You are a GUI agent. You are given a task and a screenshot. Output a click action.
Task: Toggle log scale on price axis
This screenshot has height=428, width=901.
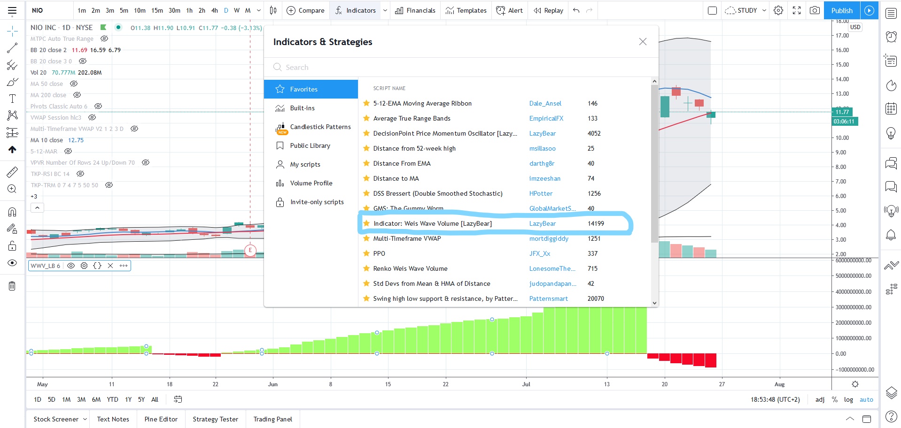point(848,399)
